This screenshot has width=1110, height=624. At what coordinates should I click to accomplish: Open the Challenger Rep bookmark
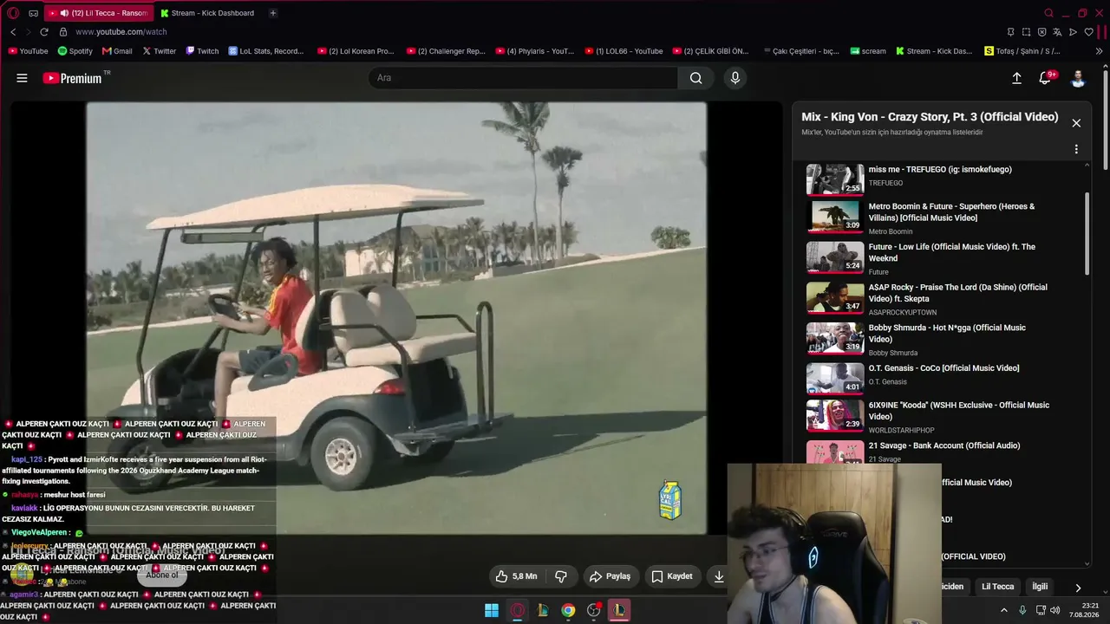pos(446,51)
